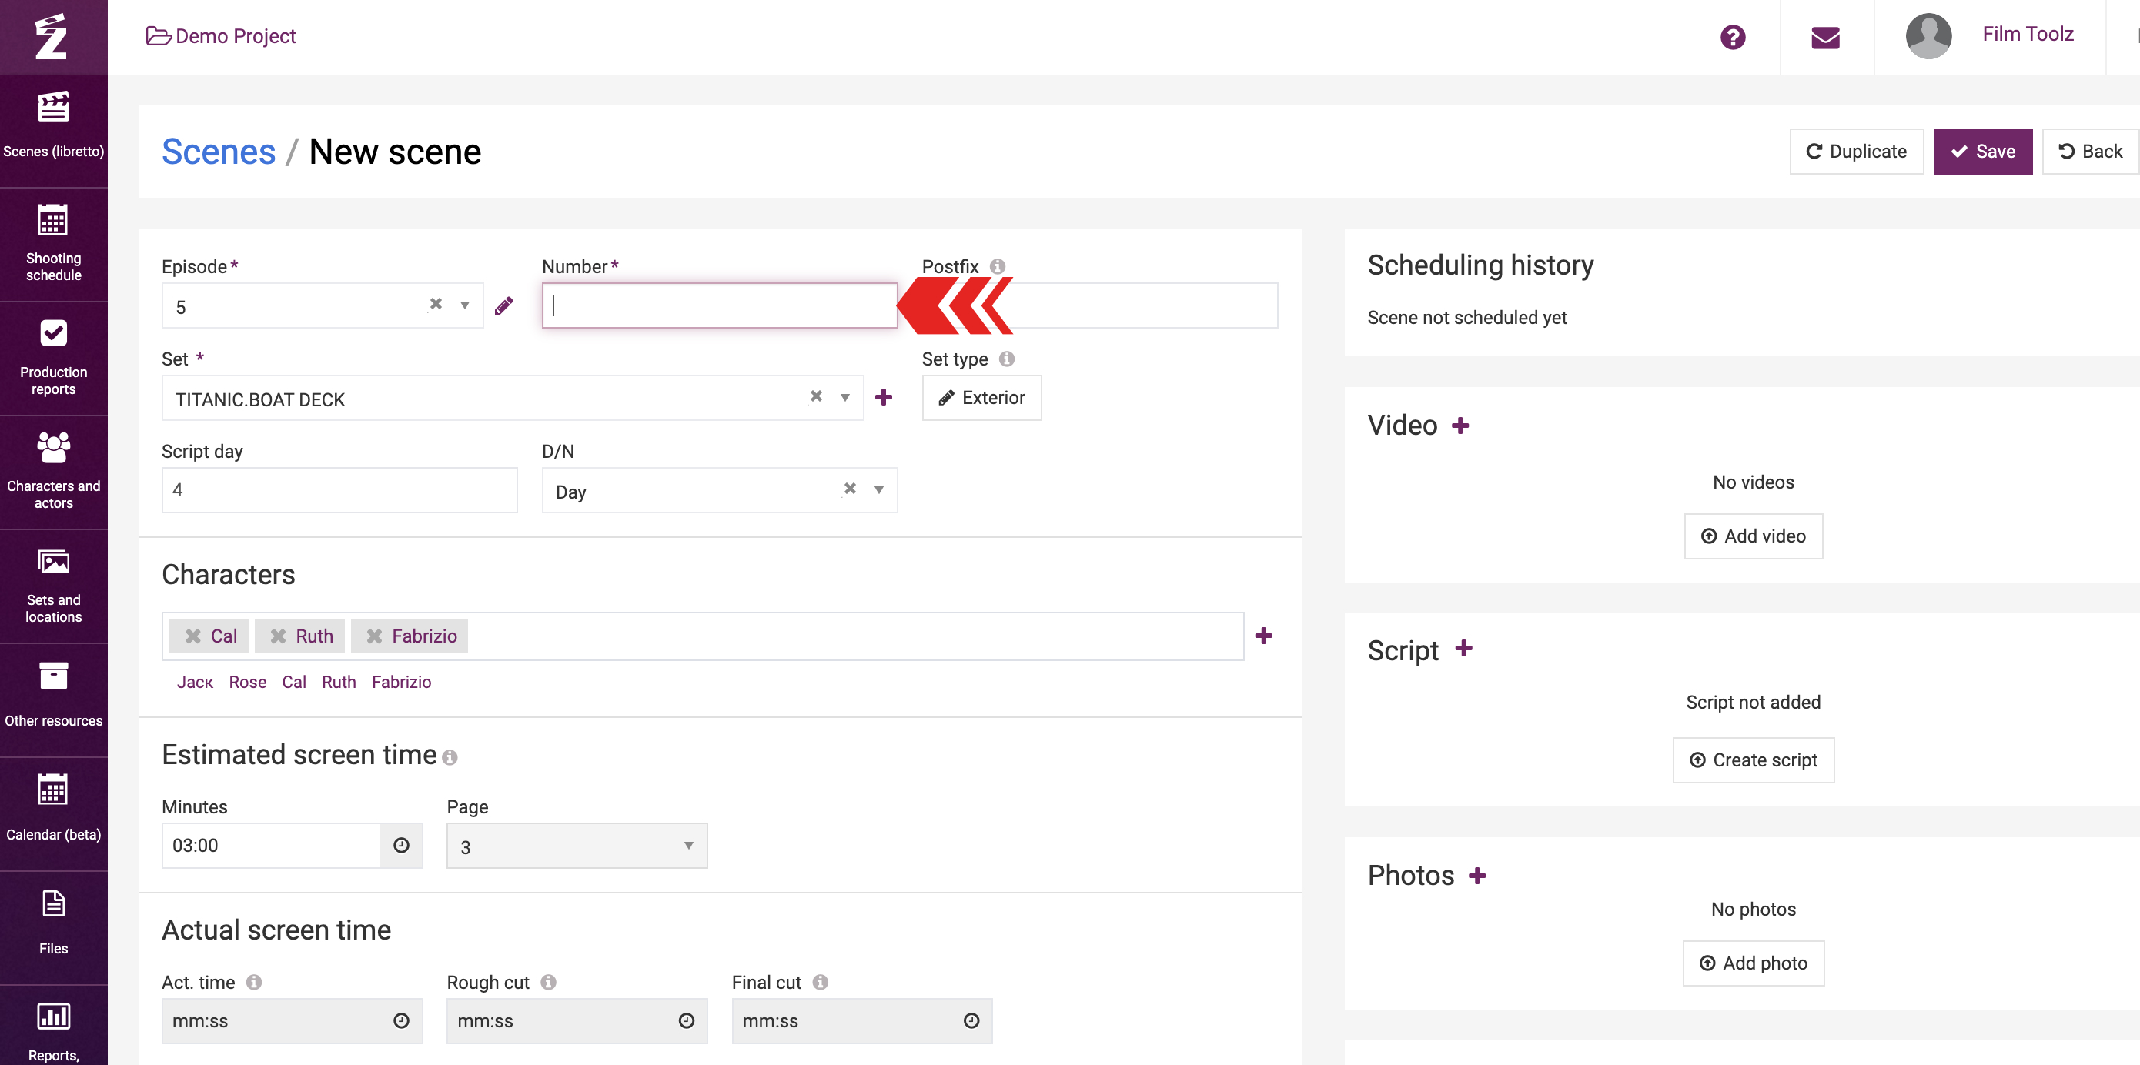The width and height of the screenshot is (2140, 1065).
Task: Edit episode with pencil icon
Action: [503, 305]
